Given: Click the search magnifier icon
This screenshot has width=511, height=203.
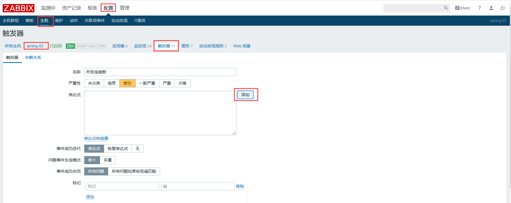Looking at the screenshot, I should coord(446,8).
